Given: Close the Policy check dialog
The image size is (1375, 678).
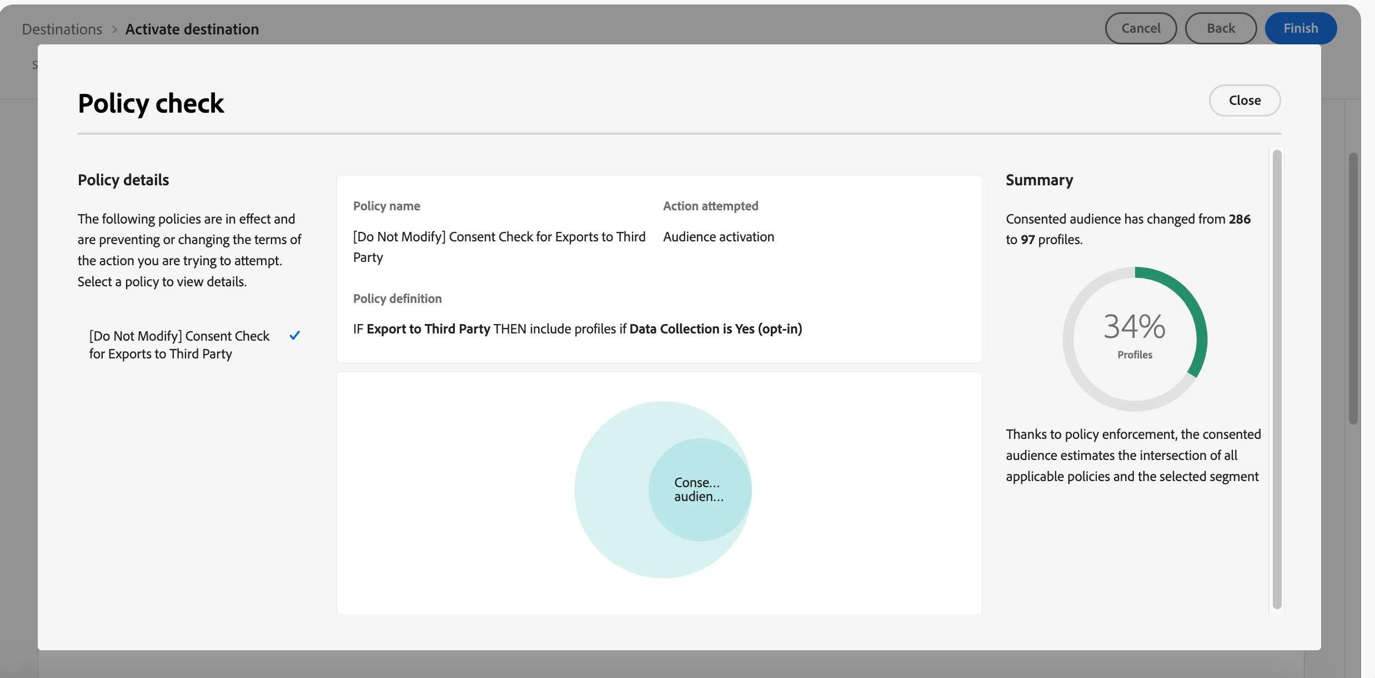Looking at the screenshot, I should pyautogui.click(x=1244, y=100).
